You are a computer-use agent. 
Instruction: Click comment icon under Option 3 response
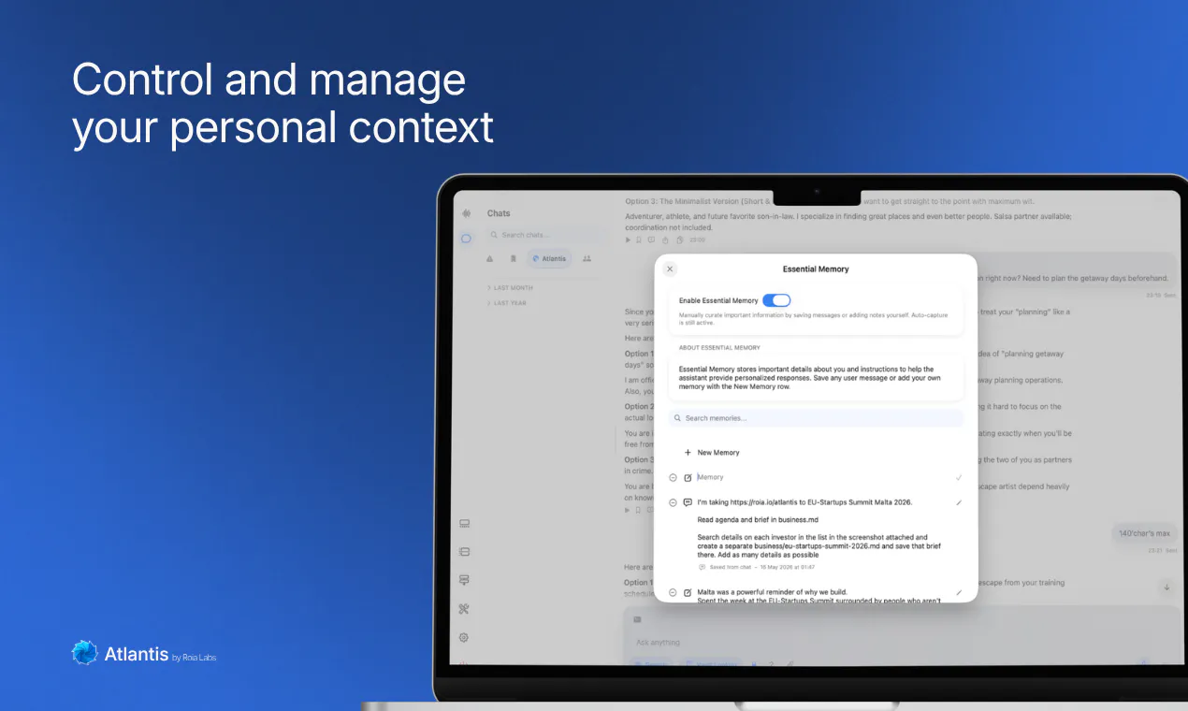[653, 240]
